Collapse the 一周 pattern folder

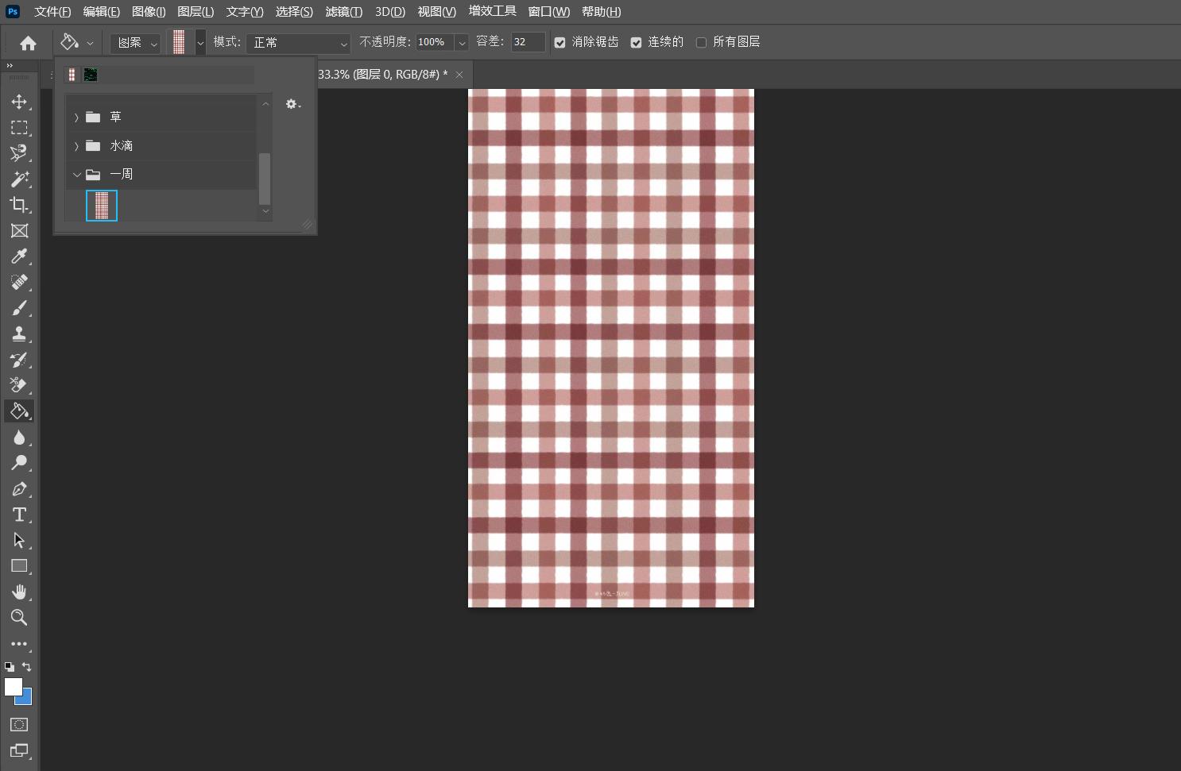(x=76, y=175)
